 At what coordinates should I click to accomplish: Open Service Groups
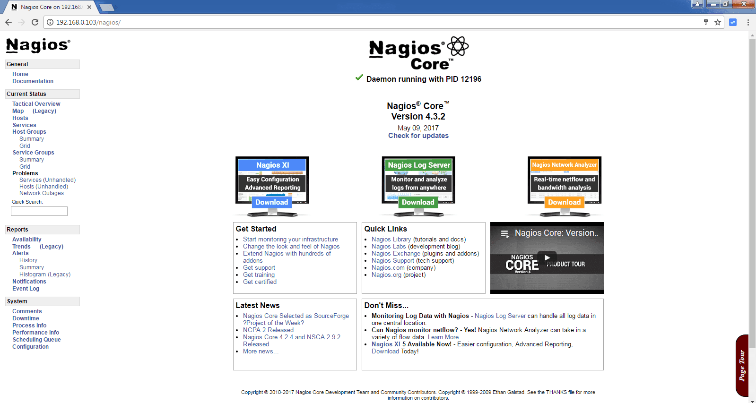(33, 153)
